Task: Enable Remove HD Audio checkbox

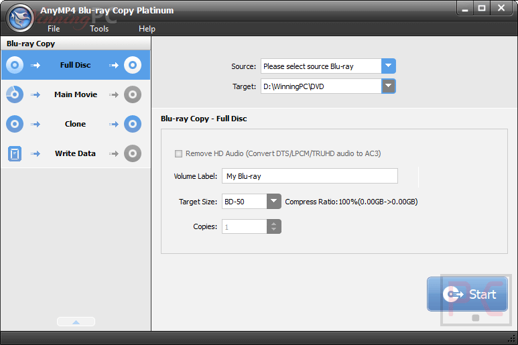Action: (178, 153)
